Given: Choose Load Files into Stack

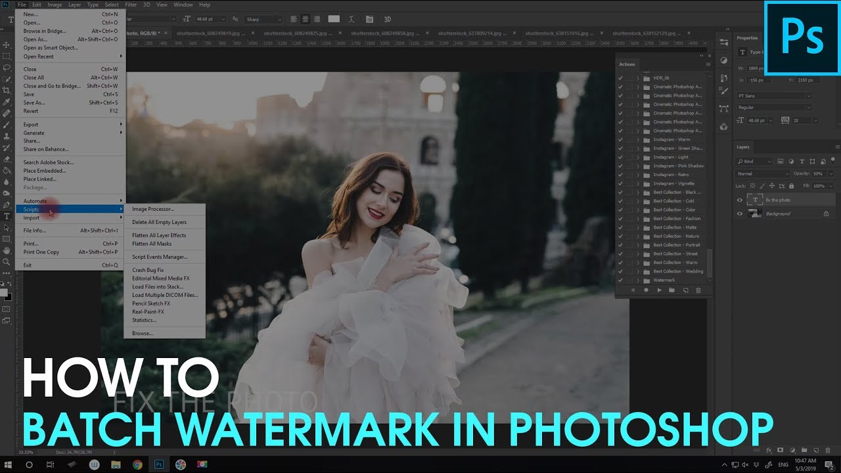Looking at the screenshot, I should pos(158,286).
